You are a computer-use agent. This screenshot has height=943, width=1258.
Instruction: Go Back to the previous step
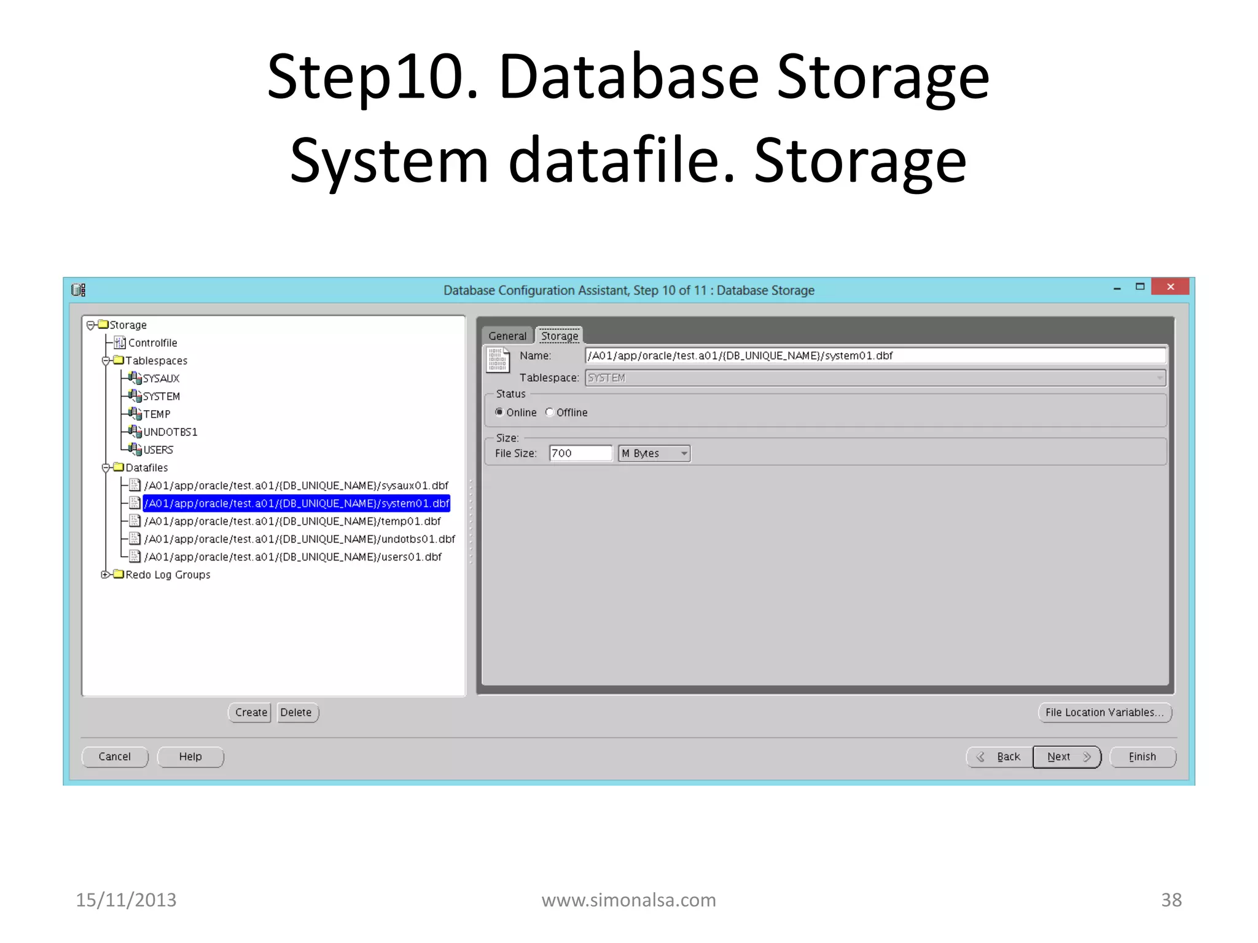click(x=999, y=756)
